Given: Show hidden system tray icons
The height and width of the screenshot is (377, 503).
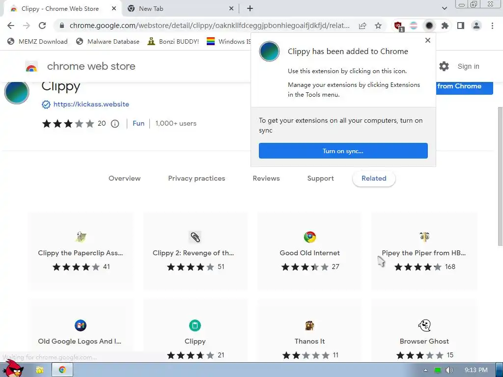Looking at the screenshot, I should [425, 370].
